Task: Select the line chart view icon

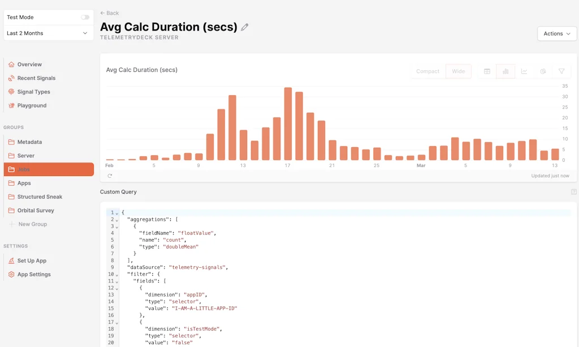Action: pyautogui.click(x=524, y=71)
